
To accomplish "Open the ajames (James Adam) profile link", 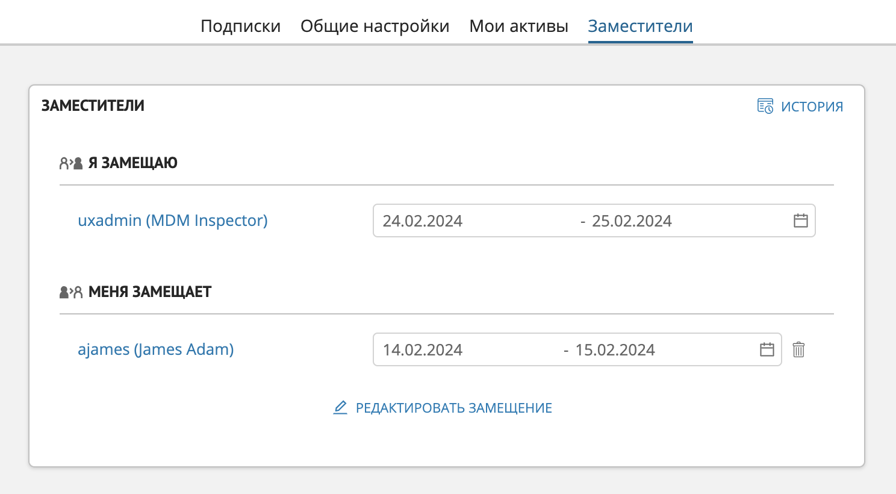I will pyautogui.click(x=155, y=349).
